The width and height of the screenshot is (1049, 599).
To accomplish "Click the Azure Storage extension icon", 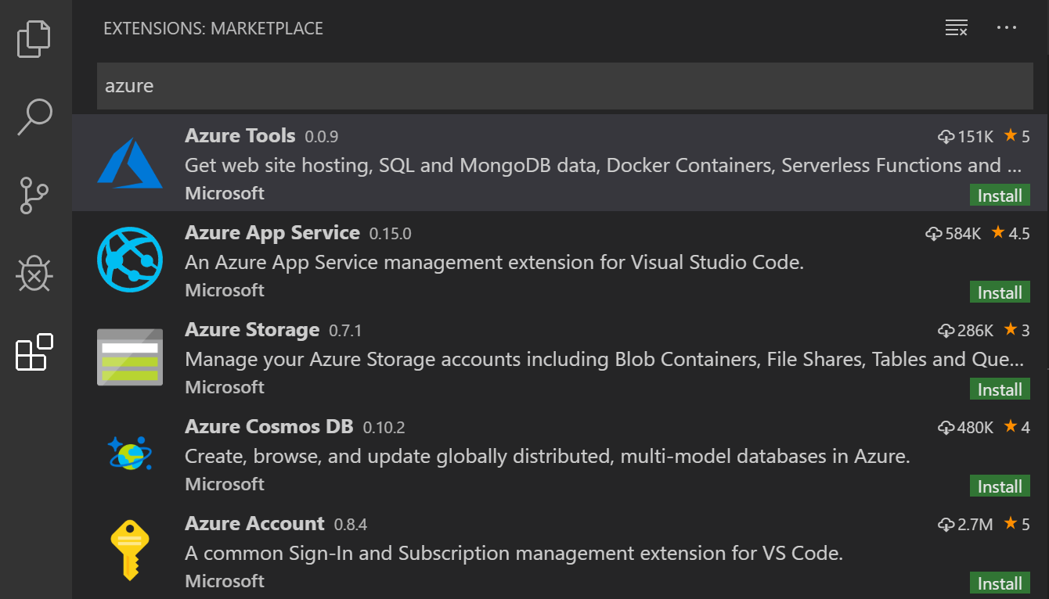I will (x=130, y=357).
